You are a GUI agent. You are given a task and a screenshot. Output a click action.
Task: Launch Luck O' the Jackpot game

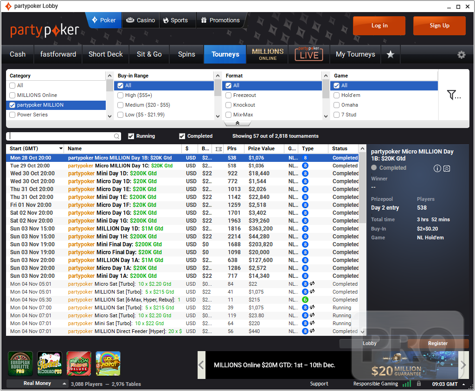tap(108, 364)
